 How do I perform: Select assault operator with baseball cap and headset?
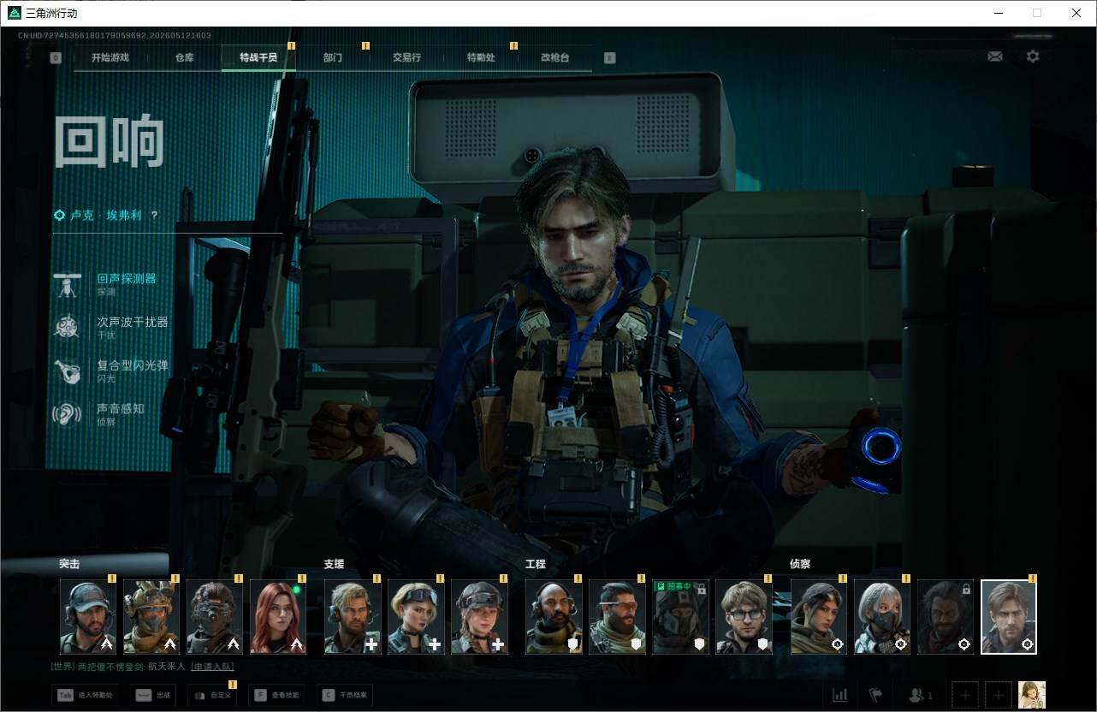88,617
